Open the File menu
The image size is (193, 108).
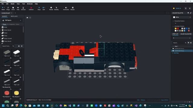3,4
